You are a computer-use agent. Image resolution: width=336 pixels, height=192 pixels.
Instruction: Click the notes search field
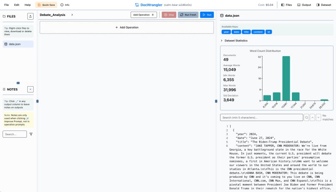(x=15, y=134)
